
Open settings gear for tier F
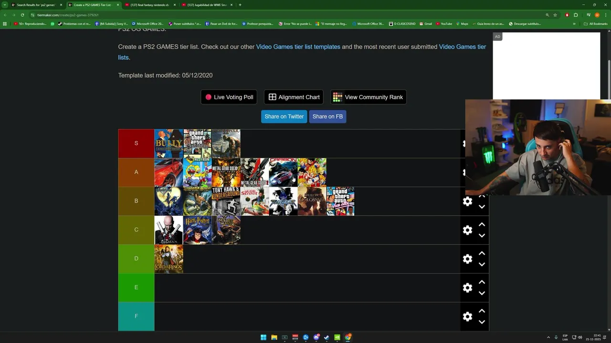(x=467, y=316)
